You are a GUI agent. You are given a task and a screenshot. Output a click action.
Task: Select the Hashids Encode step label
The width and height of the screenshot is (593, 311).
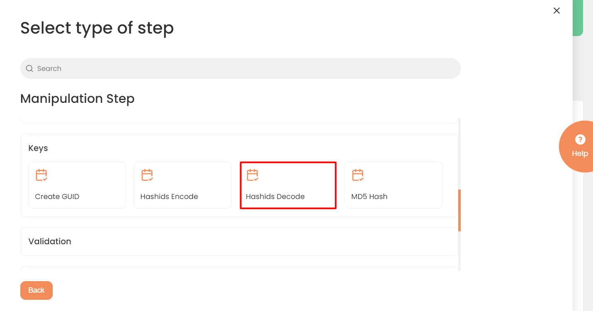coord(169,197)
